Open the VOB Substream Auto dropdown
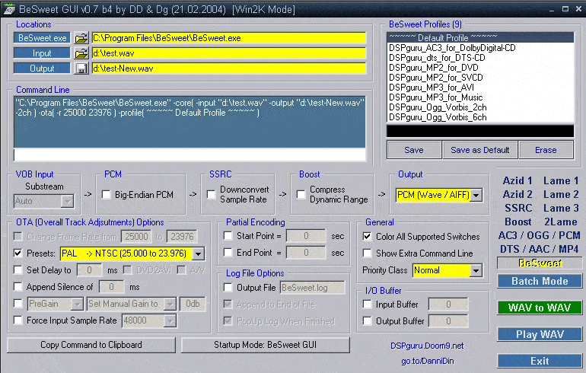The image size is (586, 373). pyautogui.click(x=67, y=201)
